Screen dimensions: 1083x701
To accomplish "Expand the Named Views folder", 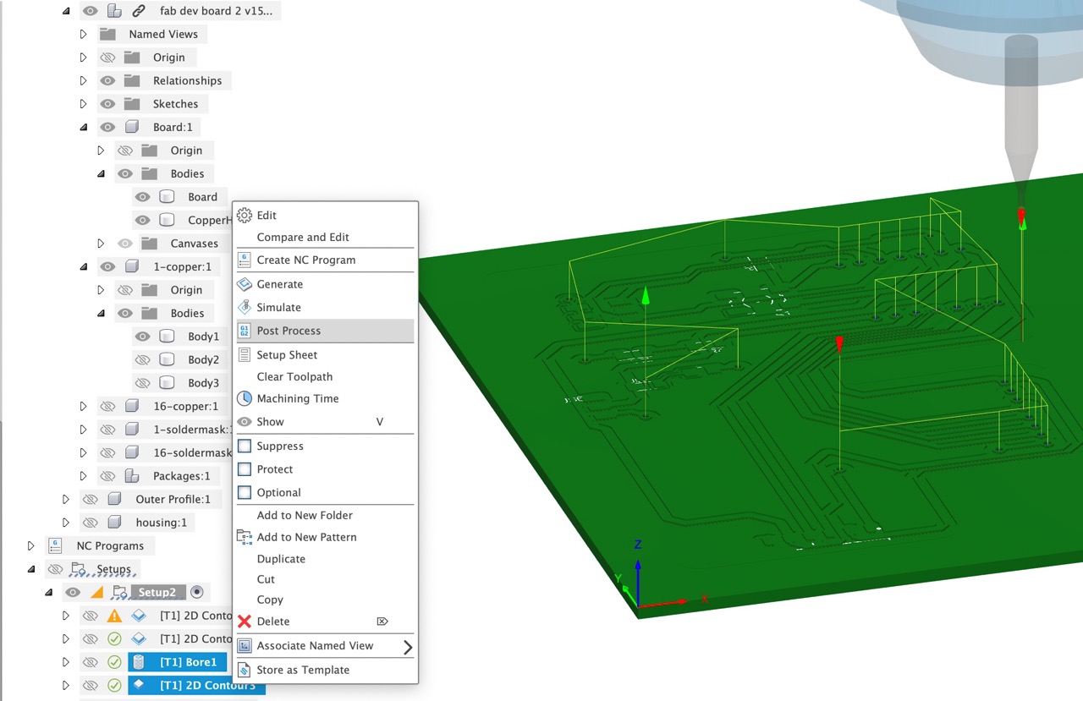I will [x=83, y=34].
